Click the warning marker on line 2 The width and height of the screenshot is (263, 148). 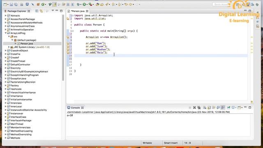click(68, 18)
